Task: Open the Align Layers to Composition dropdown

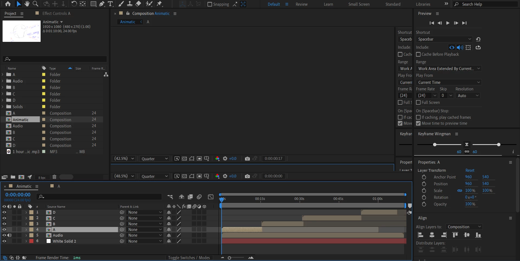Action: [464, 227]
